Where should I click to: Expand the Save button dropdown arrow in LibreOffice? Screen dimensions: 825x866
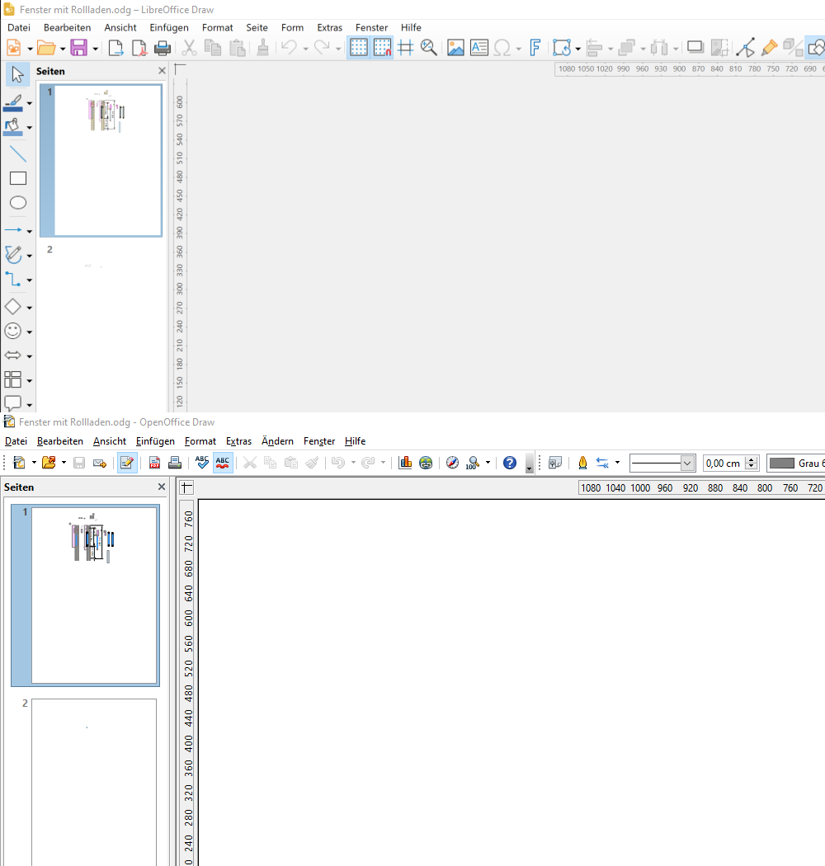coord(95,49)
